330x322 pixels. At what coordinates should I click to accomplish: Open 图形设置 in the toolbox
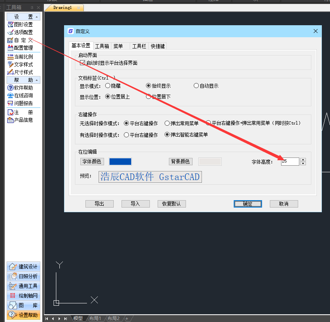(x=23, y=24)
